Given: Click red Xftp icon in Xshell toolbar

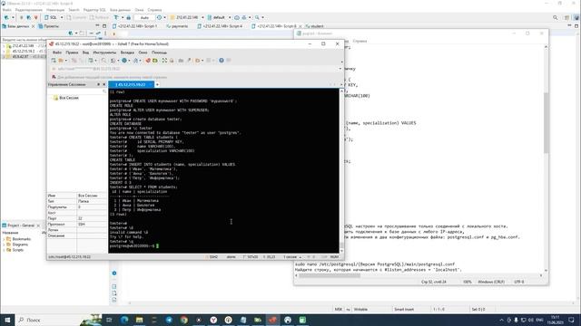Looking at the screenshot, I should [148, 61].
